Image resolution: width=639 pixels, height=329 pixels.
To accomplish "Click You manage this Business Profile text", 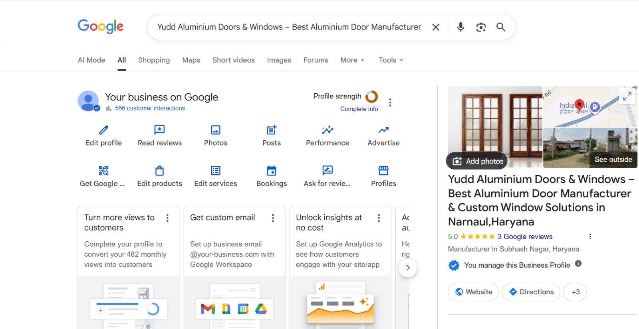I will coord(517,265).
